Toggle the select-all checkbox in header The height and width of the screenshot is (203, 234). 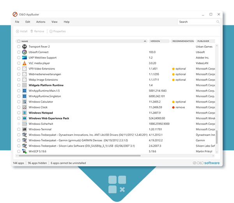pyautogui.click(x=18, y=41)
